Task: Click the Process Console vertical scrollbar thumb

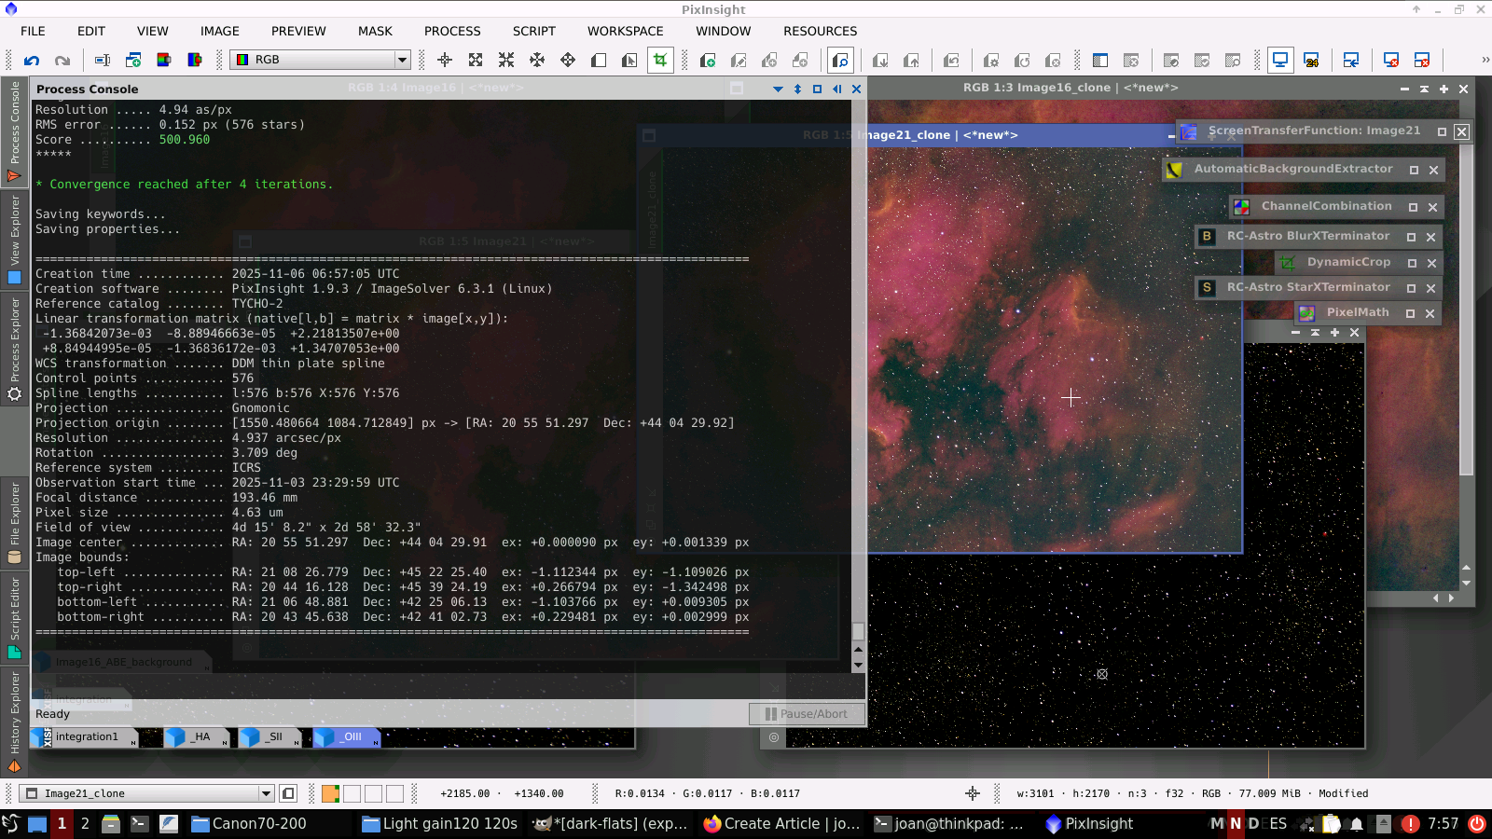Action: click(858, 631)
